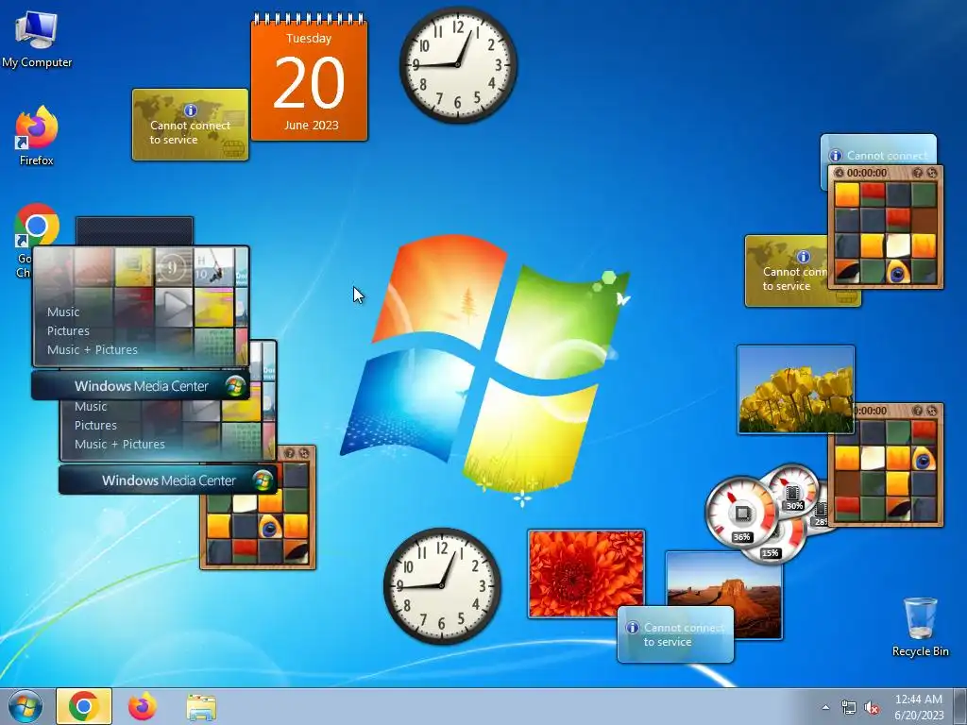This screenshot has height=725, width=967.
Task: Show picture hint on the puzzle overlapping the weather gadget
Action: [918, 174]
